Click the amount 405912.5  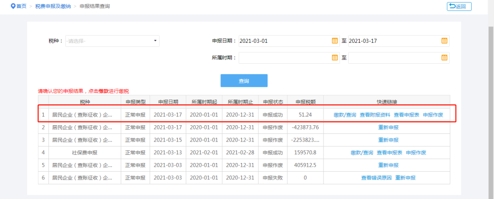pos(305,165)
